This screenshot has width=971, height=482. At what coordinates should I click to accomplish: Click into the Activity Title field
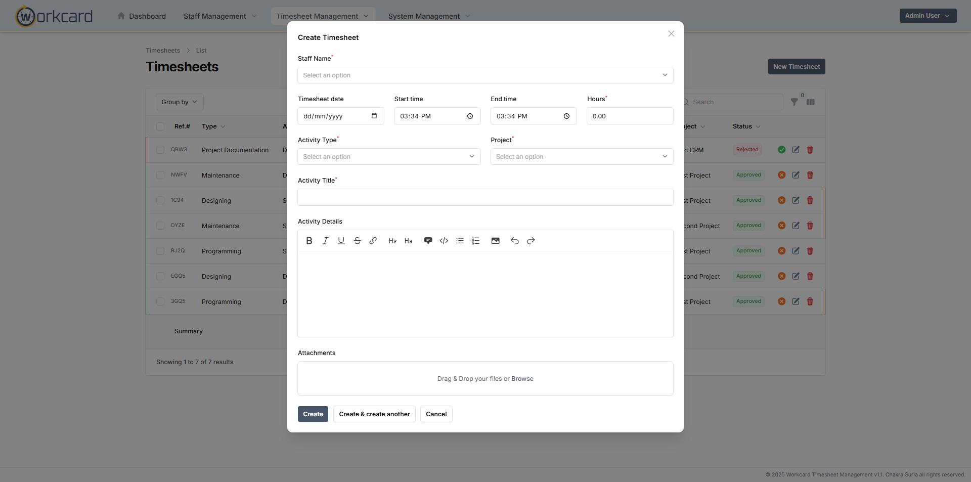(485, 197)
